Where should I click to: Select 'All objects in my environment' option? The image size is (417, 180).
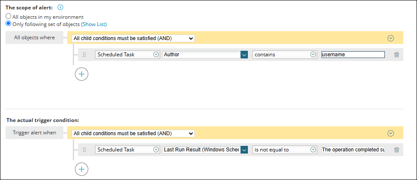tap(8, 17)
